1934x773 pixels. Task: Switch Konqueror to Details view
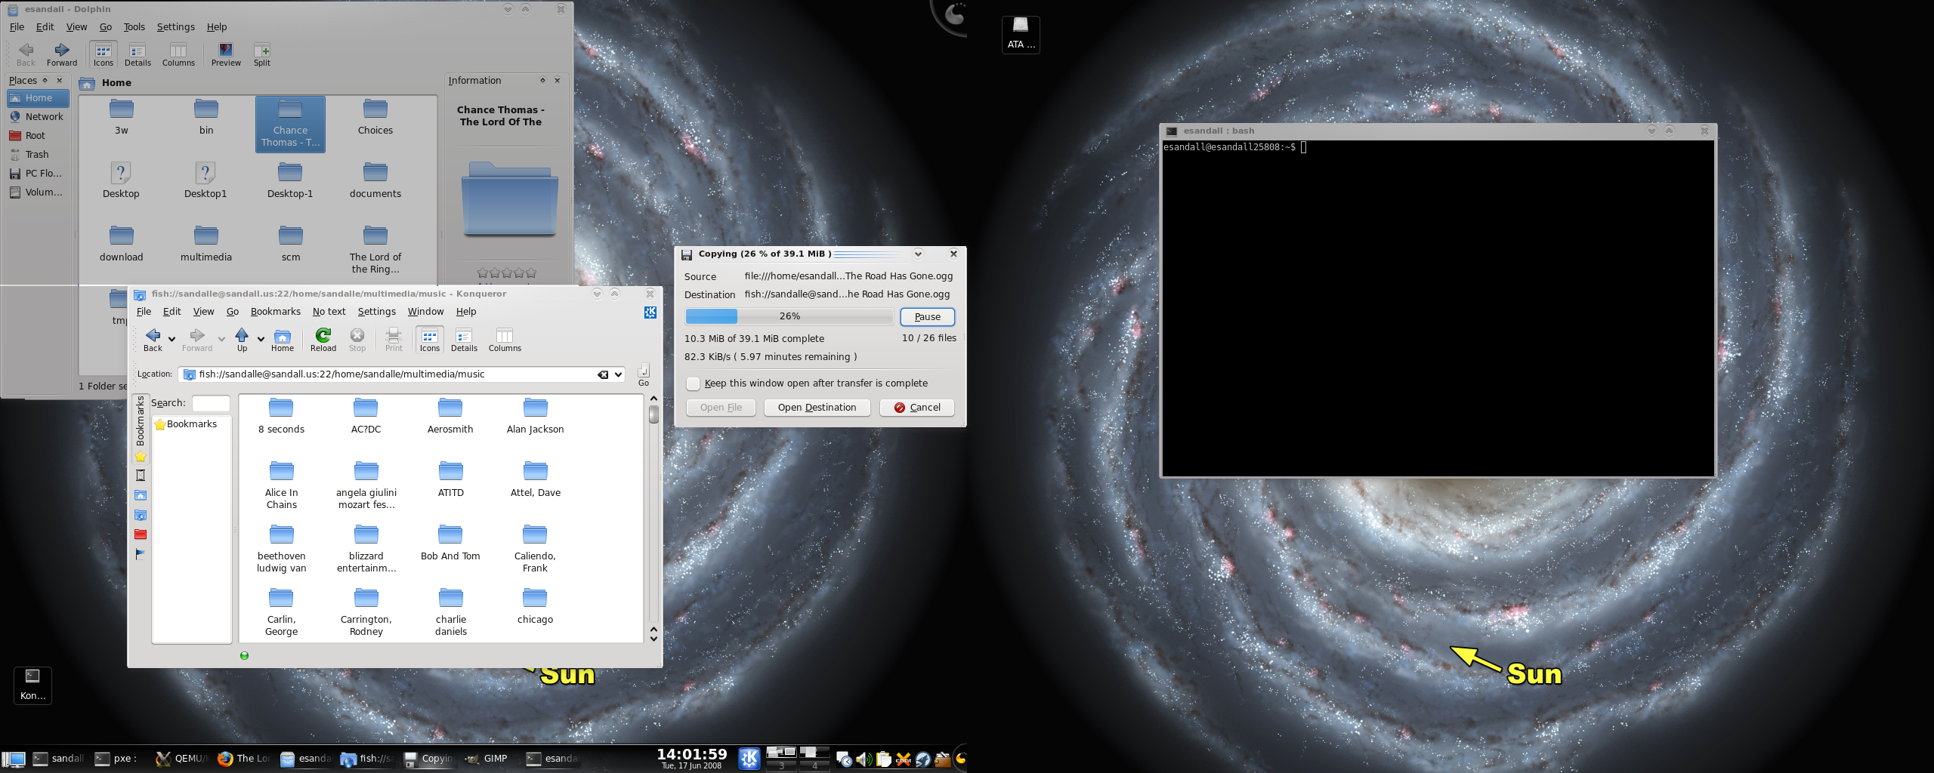pyautogui.click(x=464, y=339)
